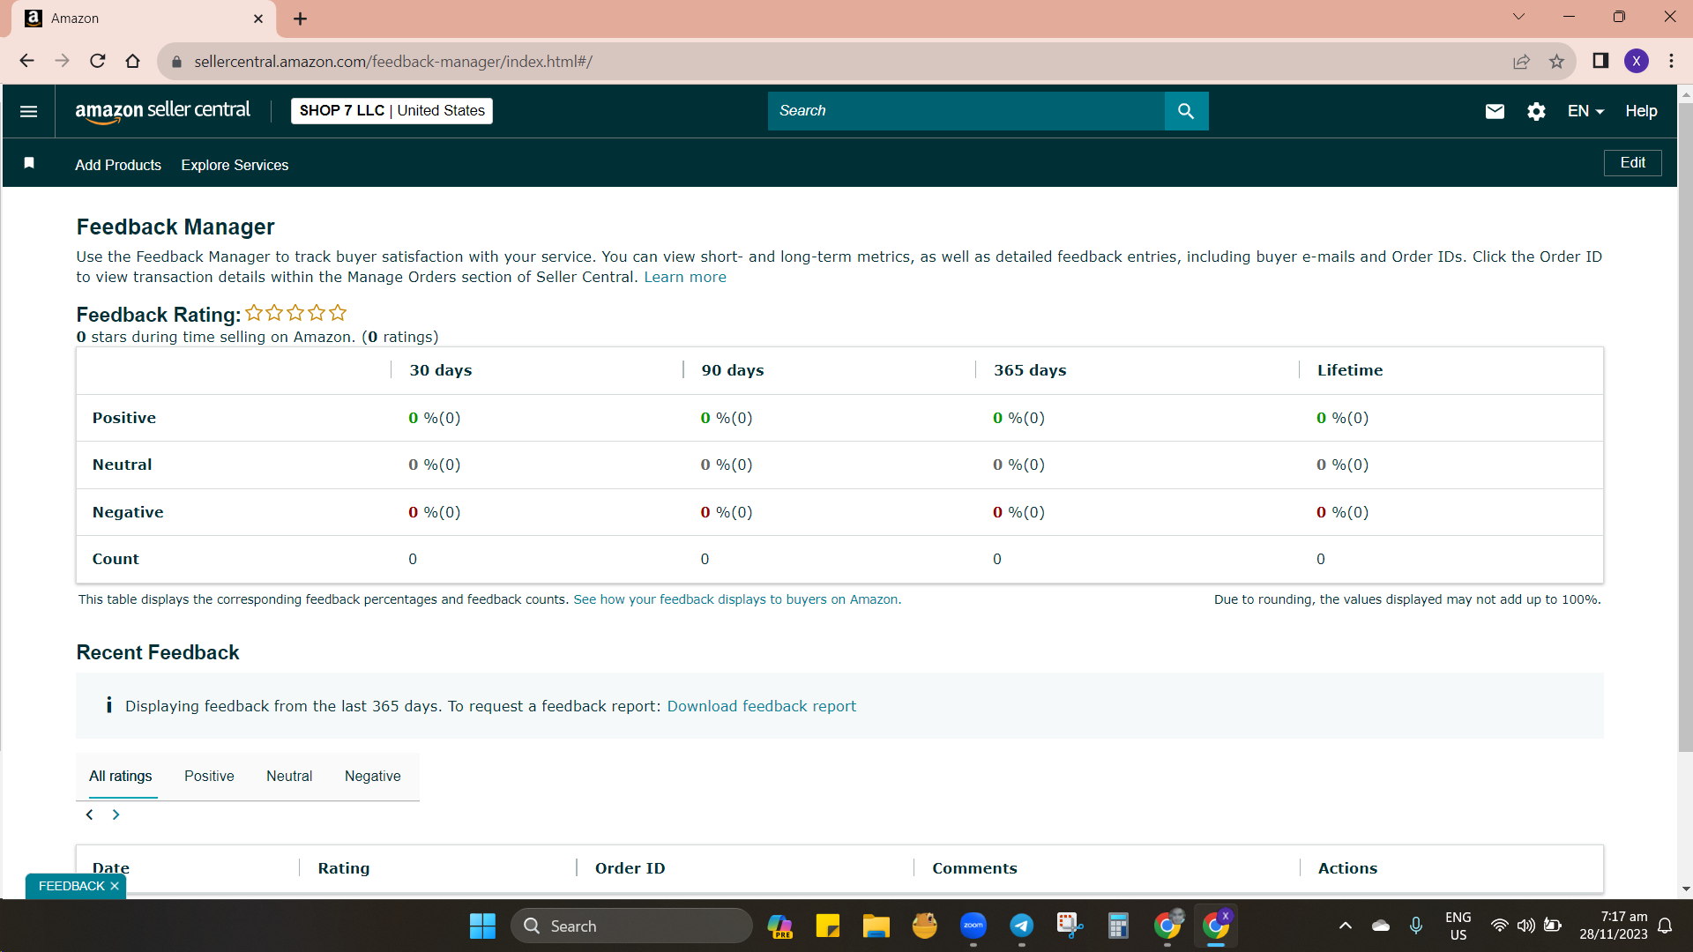
Task: Open Chrome three-dot menu
Action: pos(1671,61)
